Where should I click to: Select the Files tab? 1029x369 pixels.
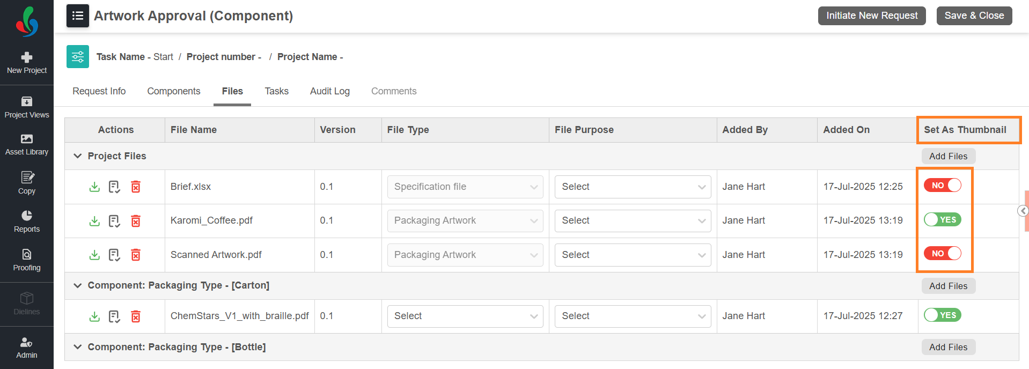(x=232, y=91)
